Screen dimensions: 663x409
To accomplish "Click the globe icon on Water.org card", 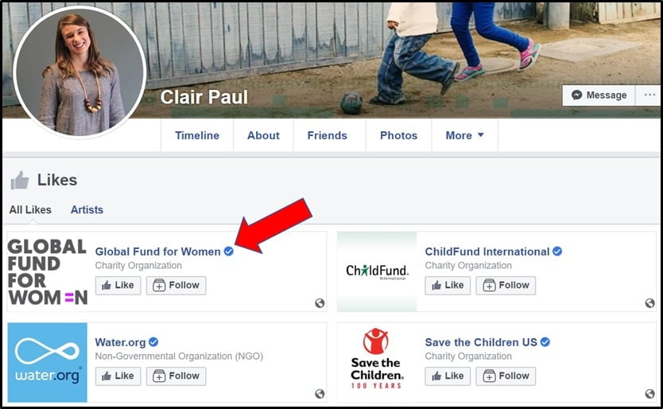I will click(x=320, y=394).
